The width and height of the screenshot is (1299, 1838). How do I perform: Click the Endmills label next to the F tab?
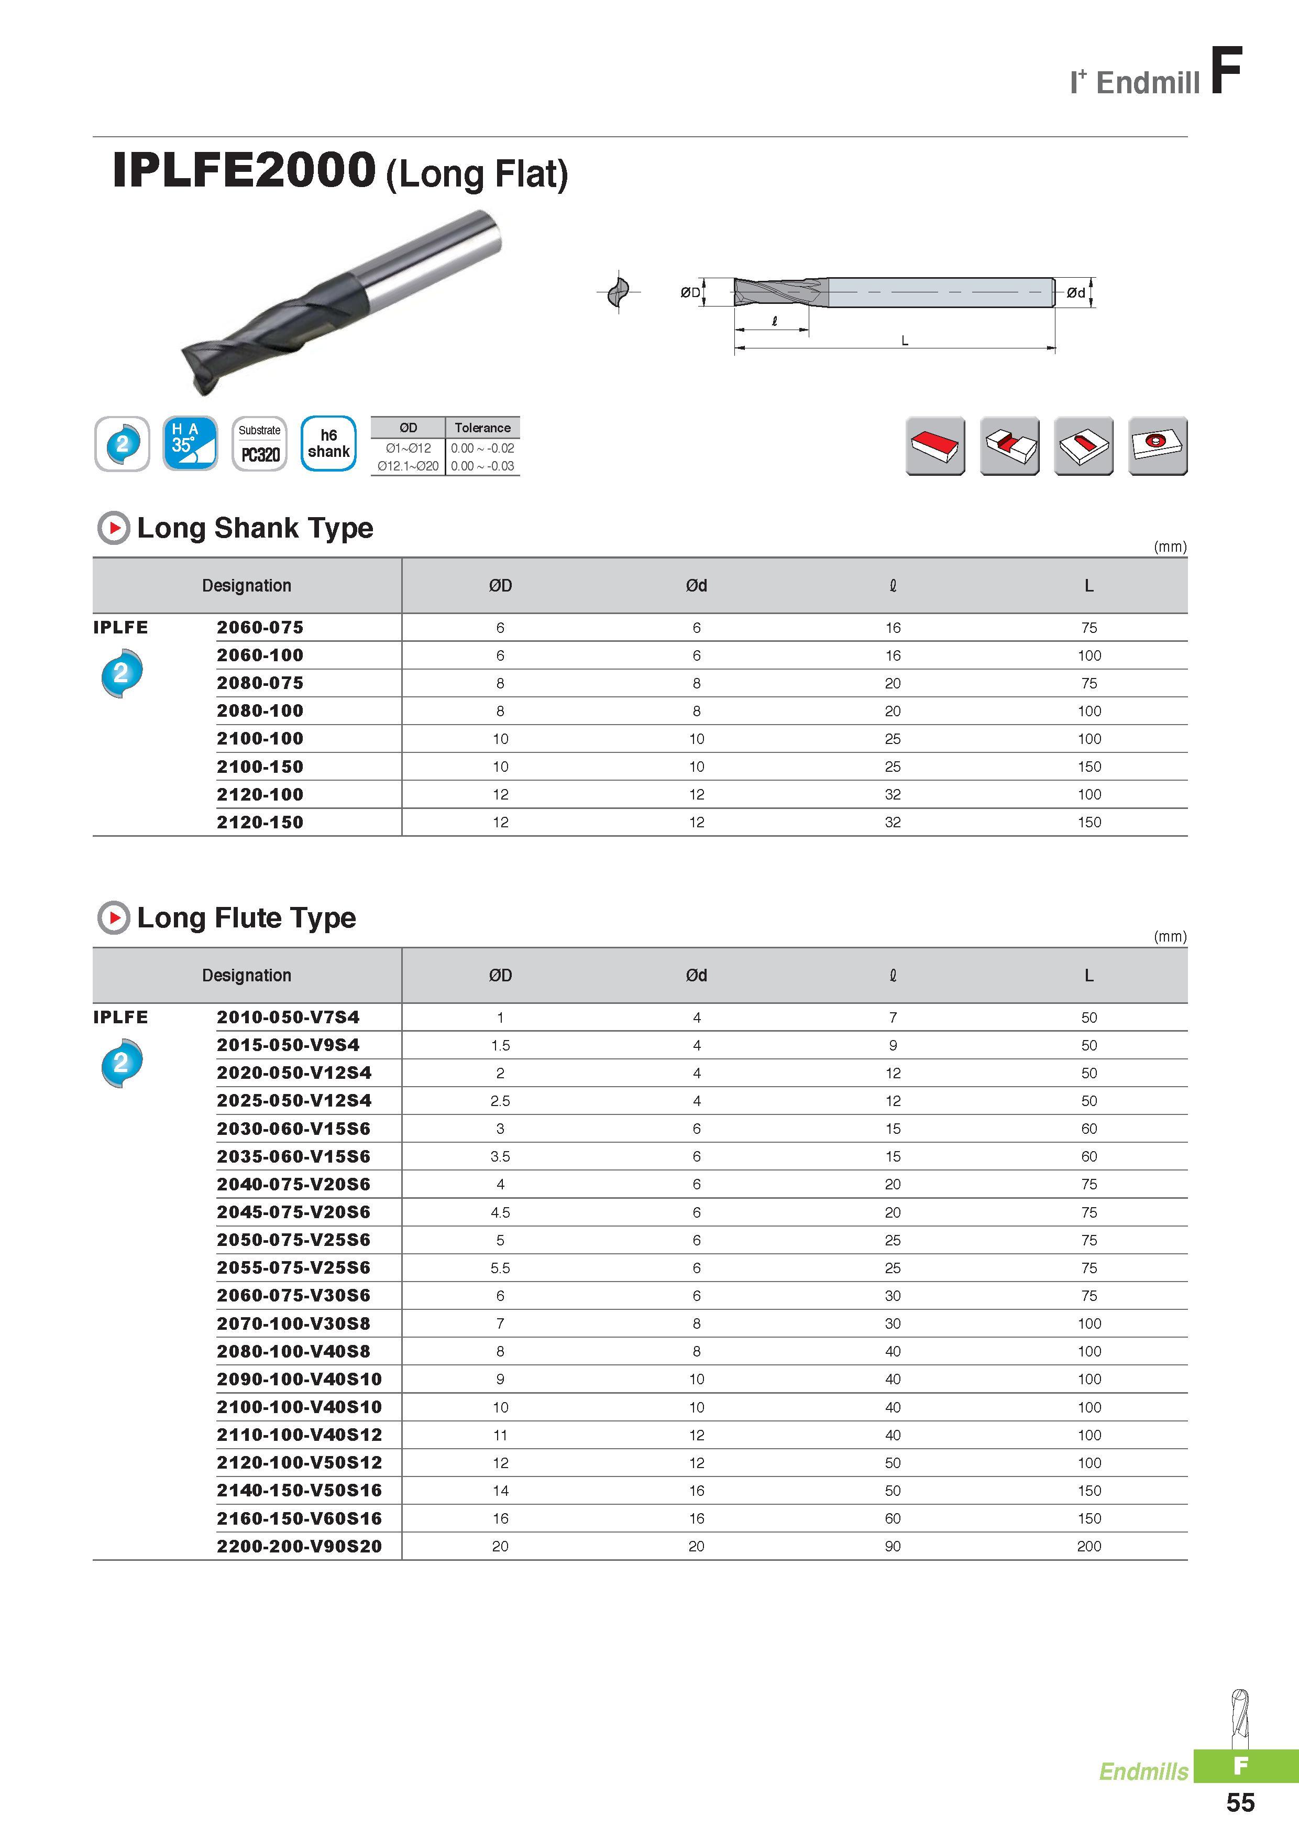tap(1144, 1771)
